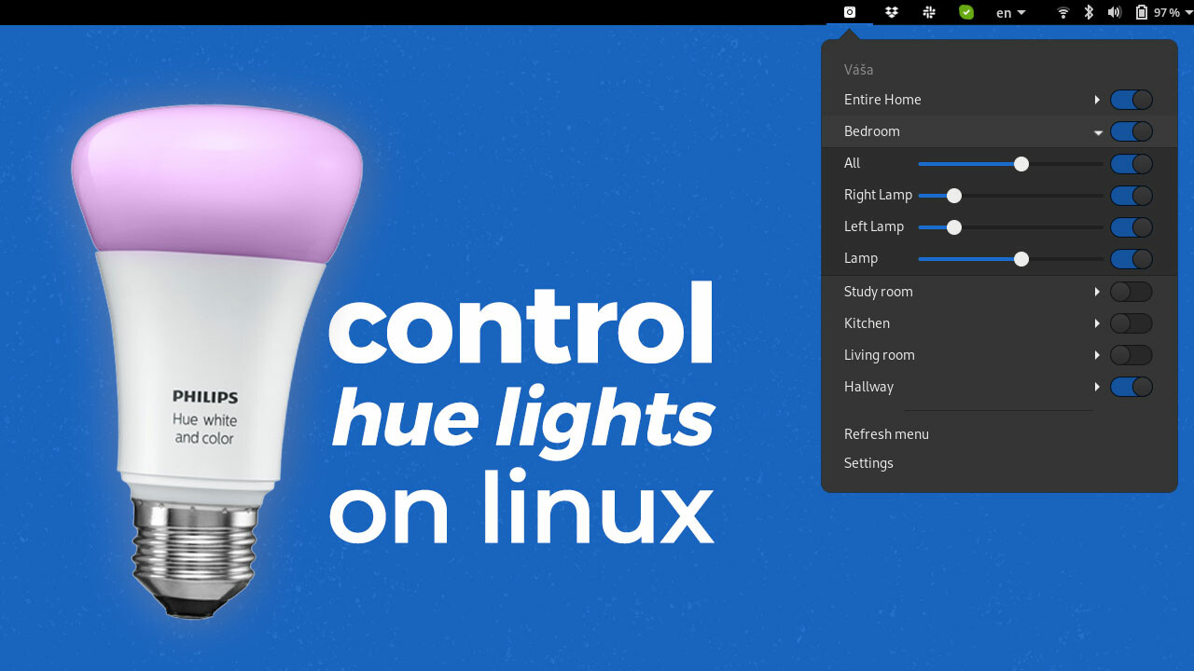Select the Bedroom menu entry
The height and width of the screenshot is (671, 1194).
tap(999, 131)
